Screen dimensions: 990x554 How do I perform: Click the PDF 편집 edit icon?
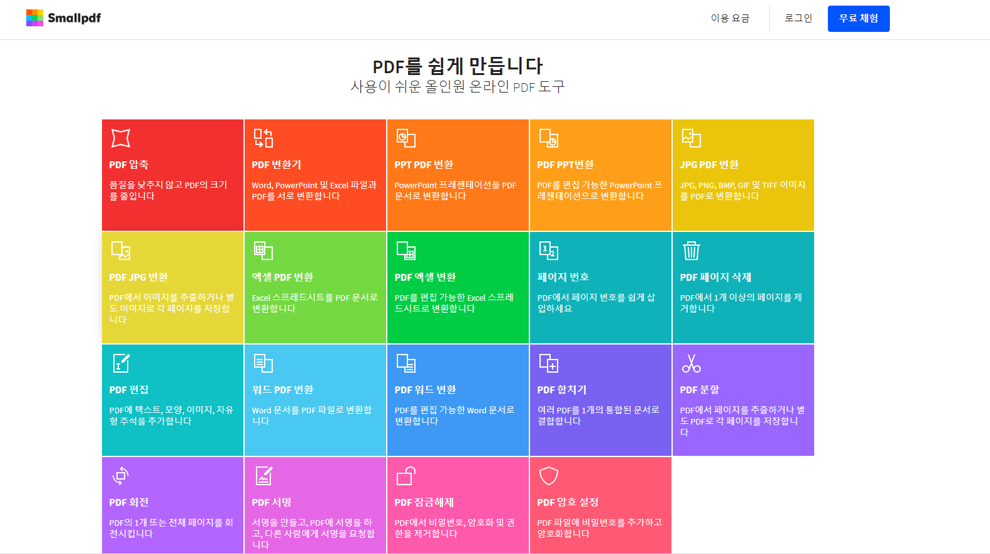(x=121, y=363)
